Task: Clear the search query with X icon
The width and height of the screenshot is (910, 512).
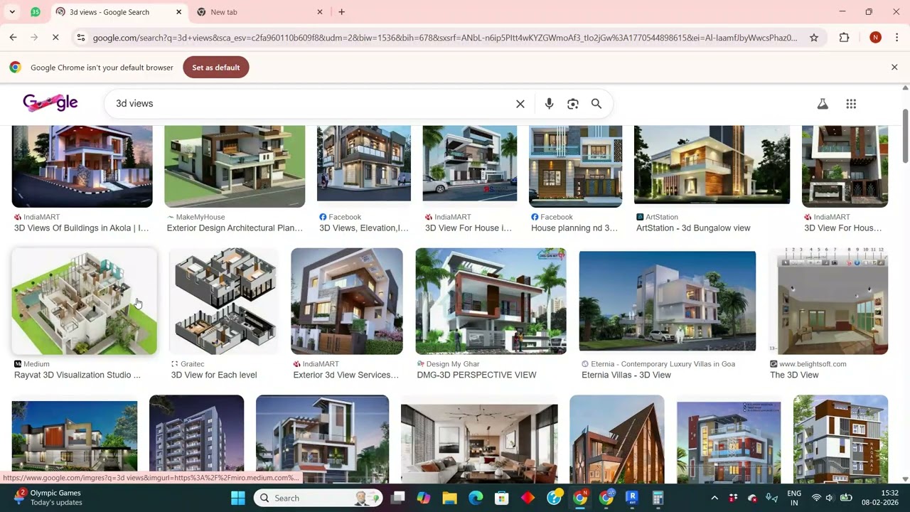Action: (520, 104)
